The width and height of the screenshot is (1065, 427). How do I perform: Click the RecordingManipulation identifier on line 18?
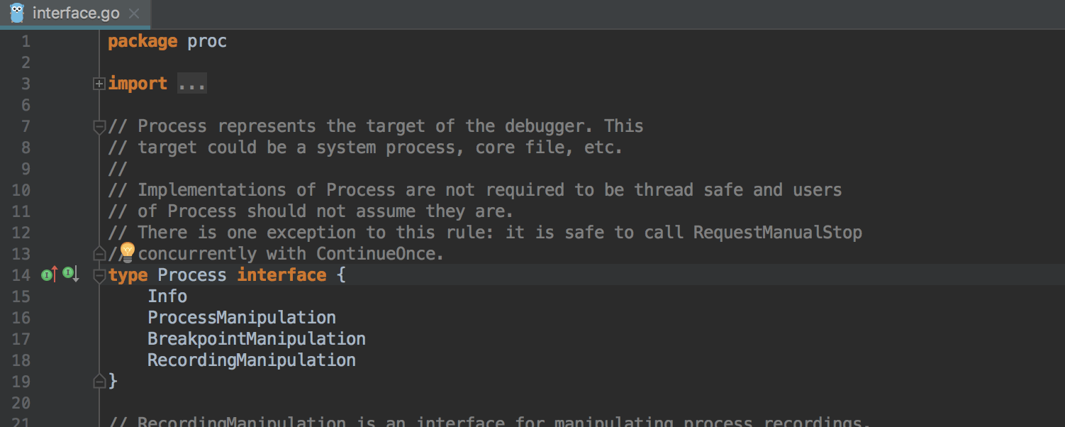pyautogui.click(x=252, y=360)
